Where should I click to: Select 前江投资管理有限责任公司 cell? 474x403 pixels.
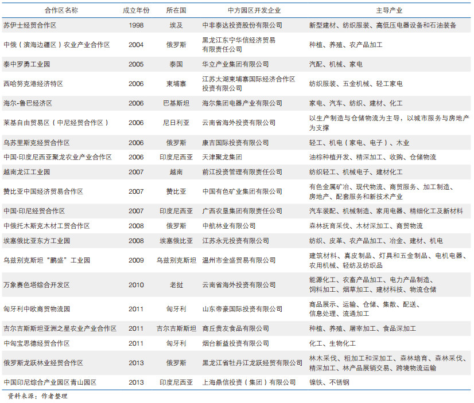pyautogui.click(x=242, y=172)
